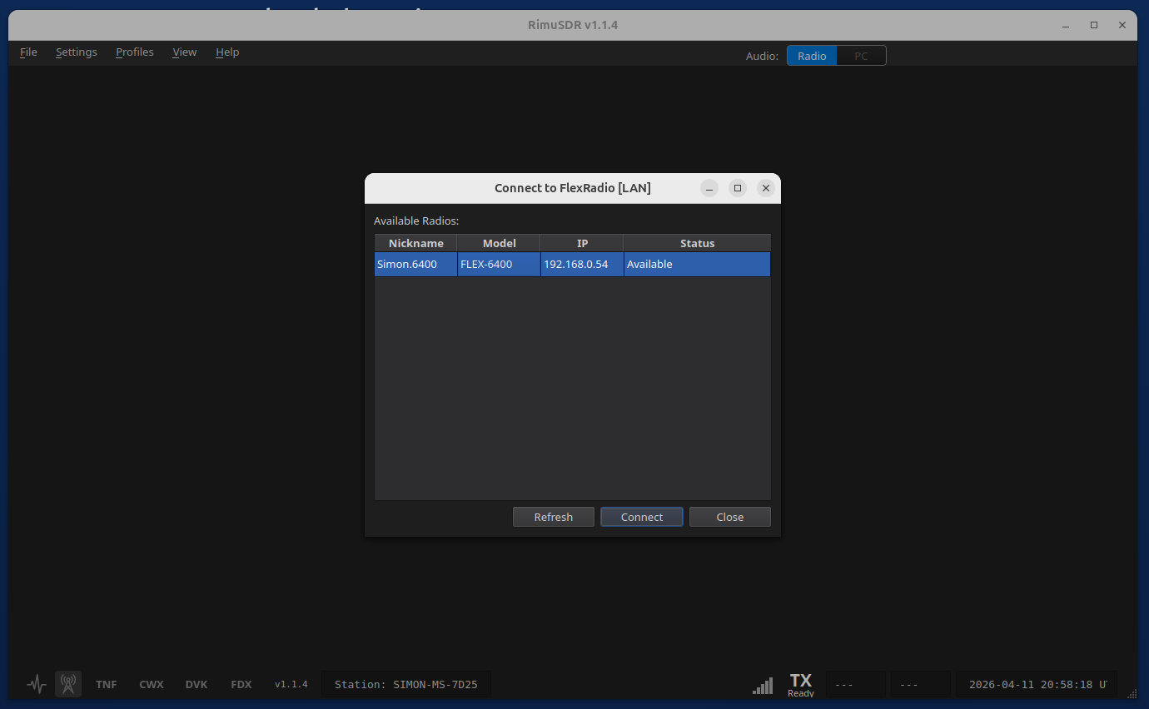Expand the Settings menu
Viewport: 1149px width, 709px height.
pos(77,52)
